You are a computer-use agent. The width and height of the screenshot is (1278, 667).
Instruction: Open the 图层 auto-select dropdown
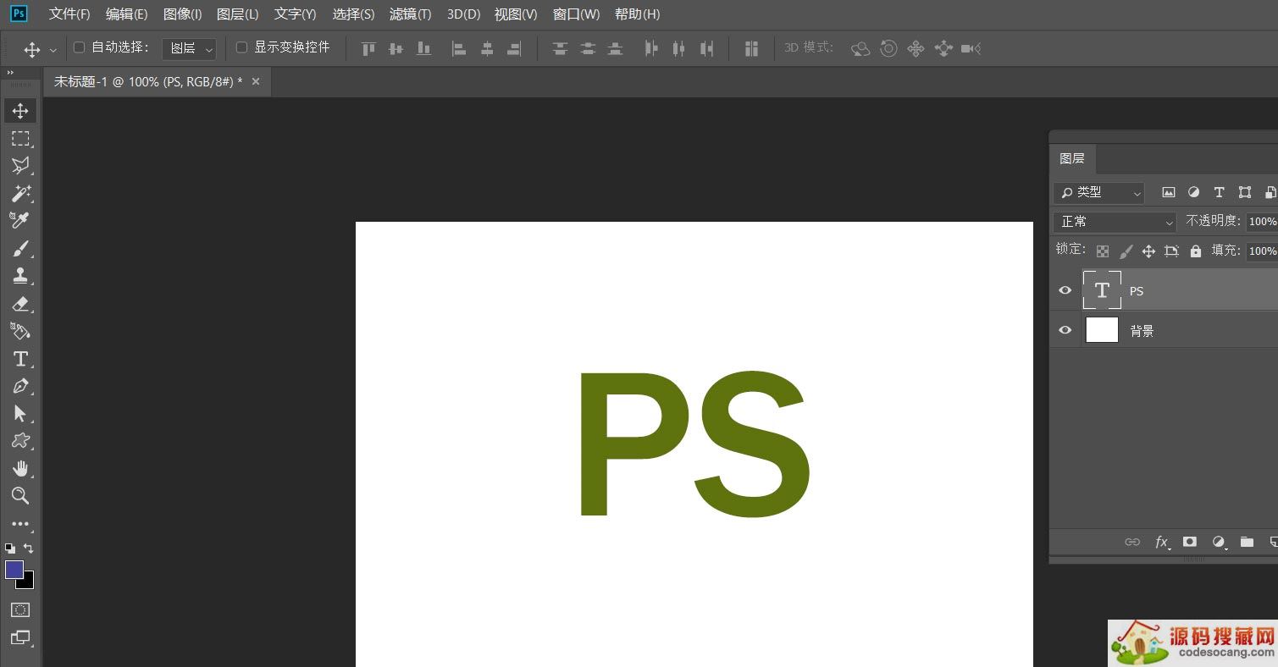pyautogui.click(x=189, y=48)
